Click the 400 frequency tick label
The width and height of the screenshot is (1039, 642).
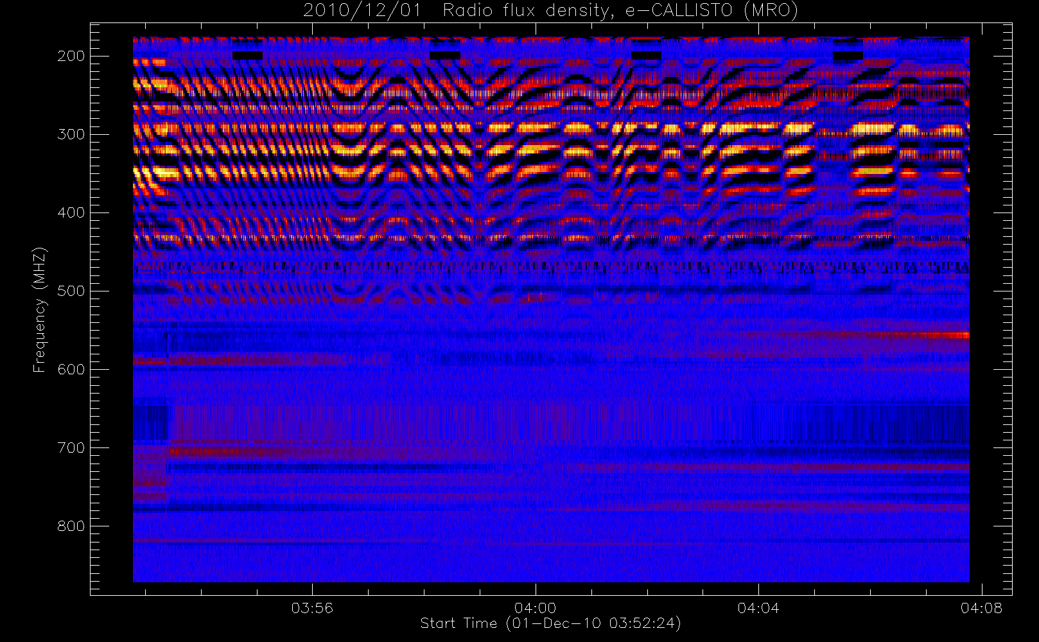(71, 213)
